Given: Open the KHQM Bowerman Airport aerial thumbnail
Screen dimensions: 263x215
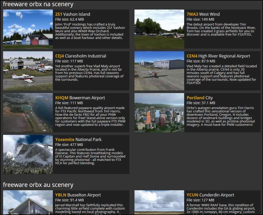Looking at the screenshot, I should click(28, 113).
